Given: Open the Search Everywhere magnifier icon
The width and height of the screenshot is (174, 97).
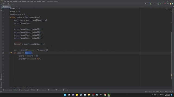Looking at the screenshot, I should point(168,4).
